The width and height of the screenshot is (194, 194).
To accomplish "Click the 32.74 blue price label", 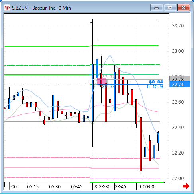I will 180,85.
